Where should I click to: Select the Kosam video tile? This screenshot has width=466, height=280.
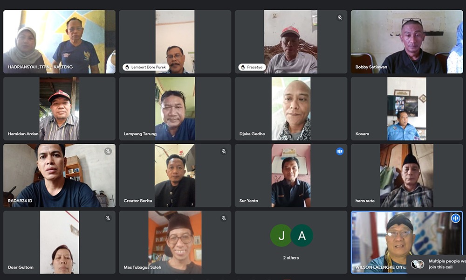(x=407, y=109)
